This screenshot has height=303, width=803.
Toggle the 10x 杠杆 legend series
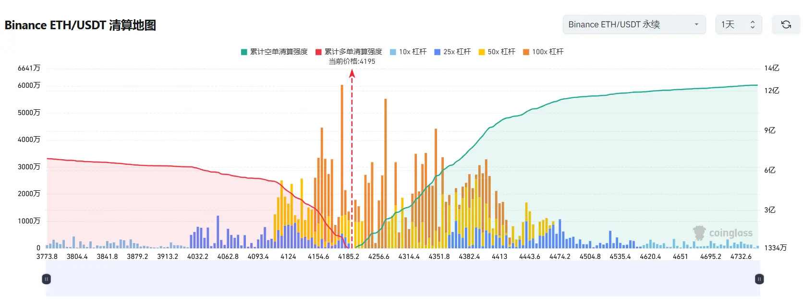[408, 52]
